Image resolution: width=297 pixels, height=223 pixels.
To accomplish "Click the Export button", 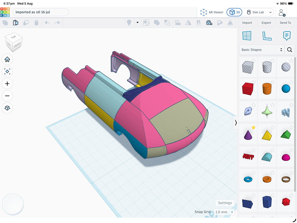I will click(x=266, y=22).
